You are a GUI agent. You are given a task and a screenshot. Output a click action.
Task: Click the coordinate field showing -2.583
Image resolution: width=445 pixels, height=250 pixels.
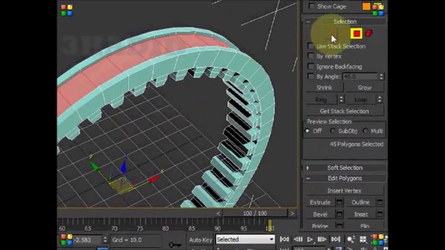click(x=88, y=240)
